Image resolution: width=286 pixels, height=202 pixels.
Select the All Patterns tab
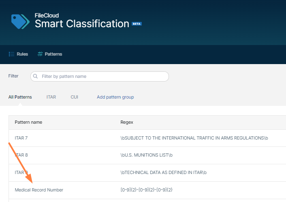click(x=20, y=97)
